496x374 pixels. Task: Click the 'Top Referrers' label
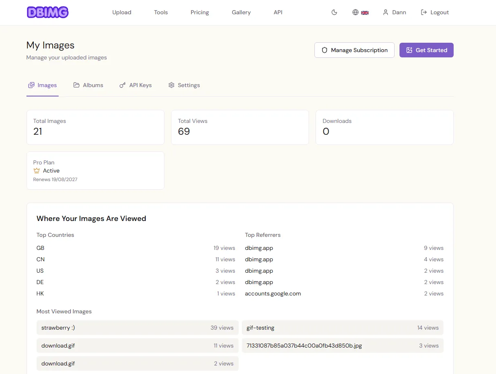pos(263,235)
